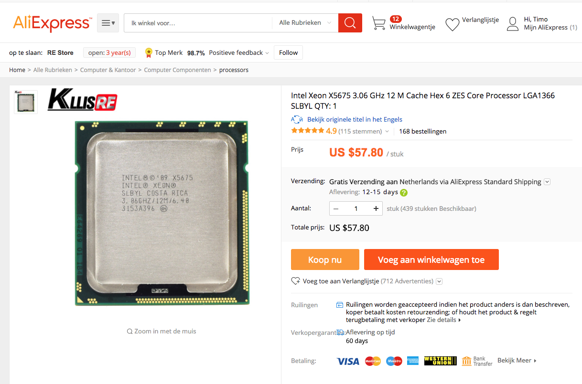
Task: Click the Top Merk medal icon
Action: (x=149, y=52)
